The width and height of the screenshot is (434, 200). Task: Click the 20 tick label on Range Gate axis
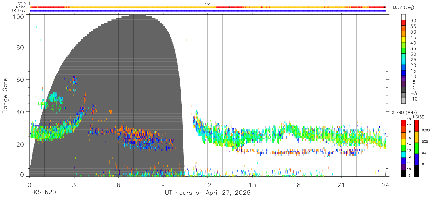click(x=21, y=144)
